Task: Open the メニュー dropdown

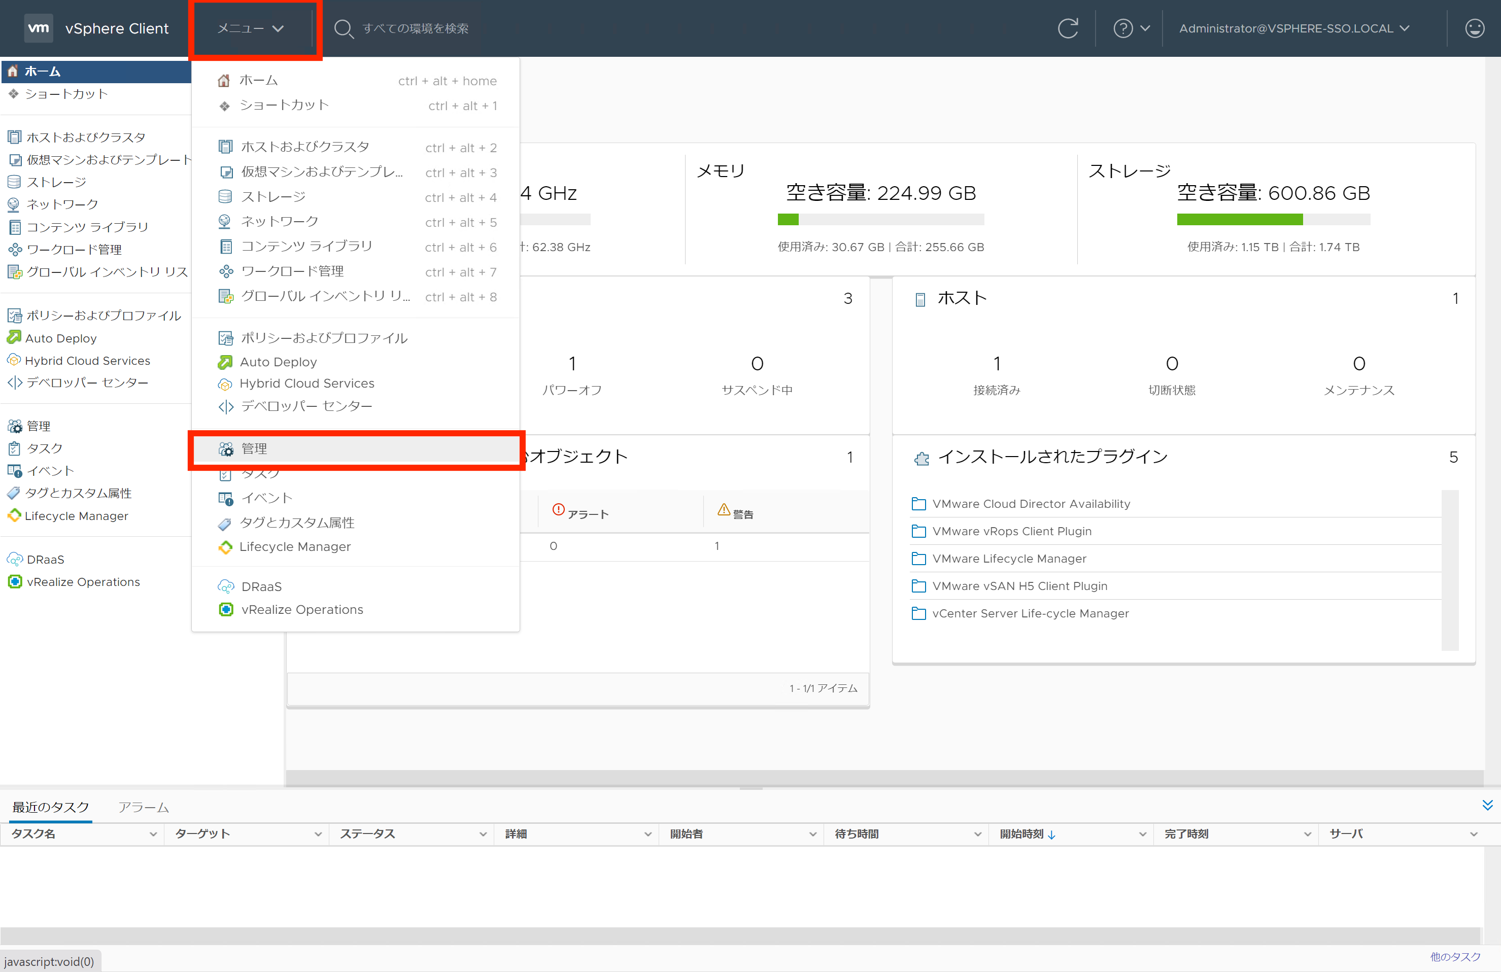Action: point(251,28)
